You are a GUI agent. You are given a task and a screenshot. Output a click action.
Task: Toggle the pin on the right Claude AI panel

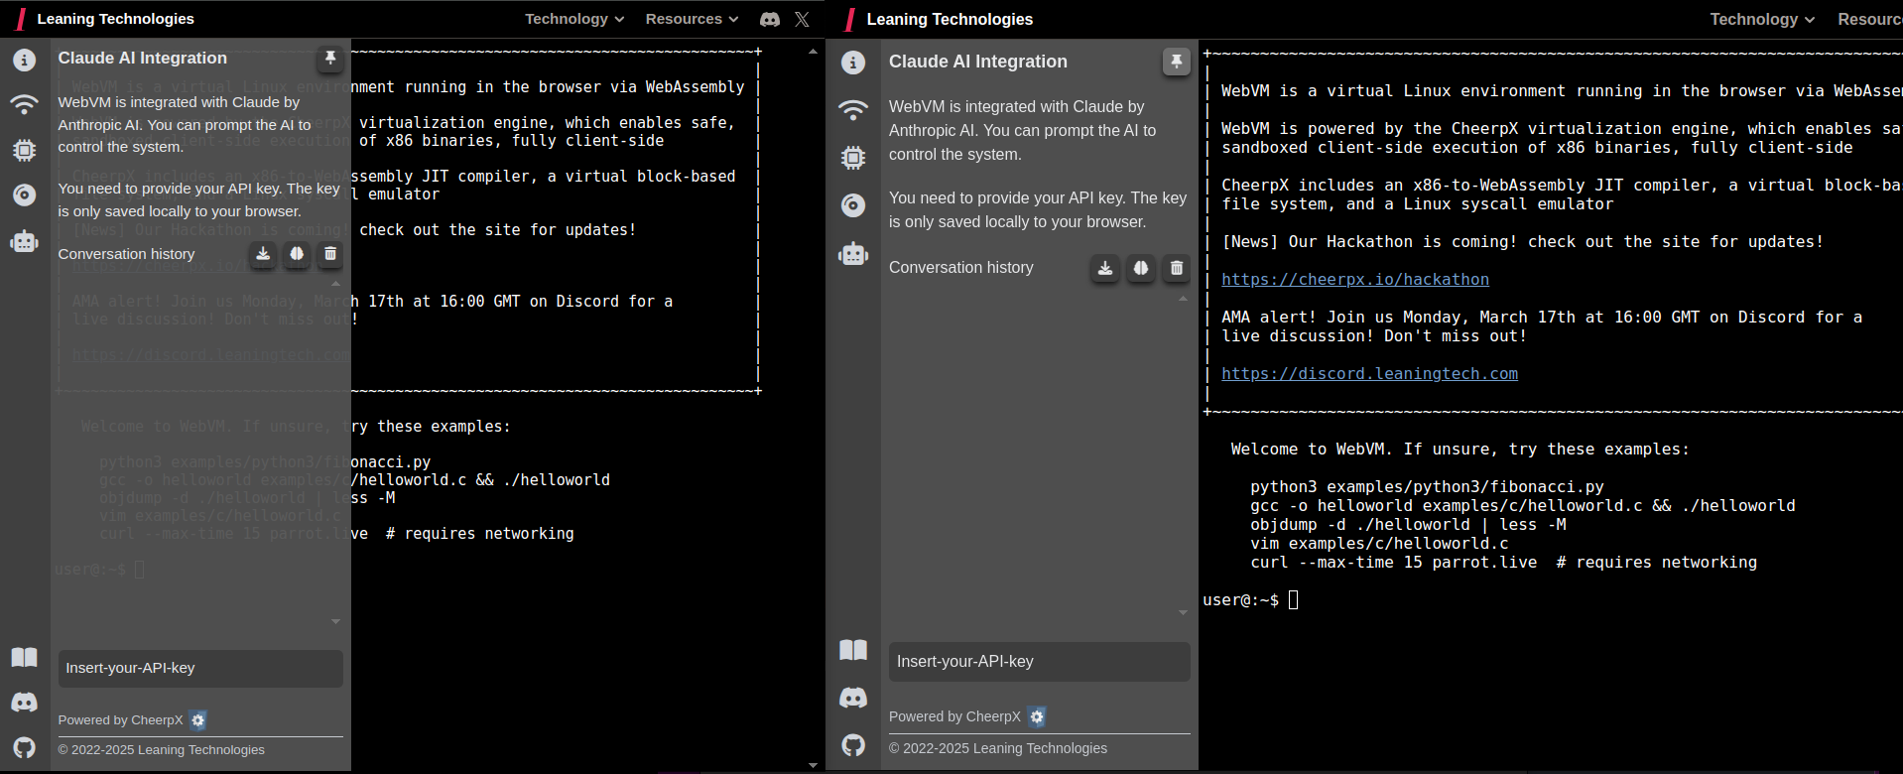coord(1176,62)
